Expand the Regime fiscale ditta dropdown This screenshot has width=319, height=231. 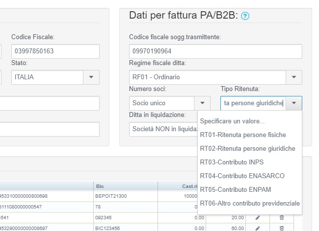pos(293,77)
